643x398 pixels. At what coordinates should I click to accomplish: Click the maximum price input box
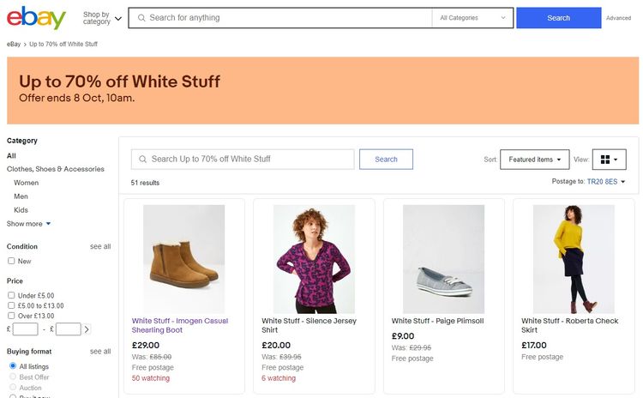pos(69,329)
